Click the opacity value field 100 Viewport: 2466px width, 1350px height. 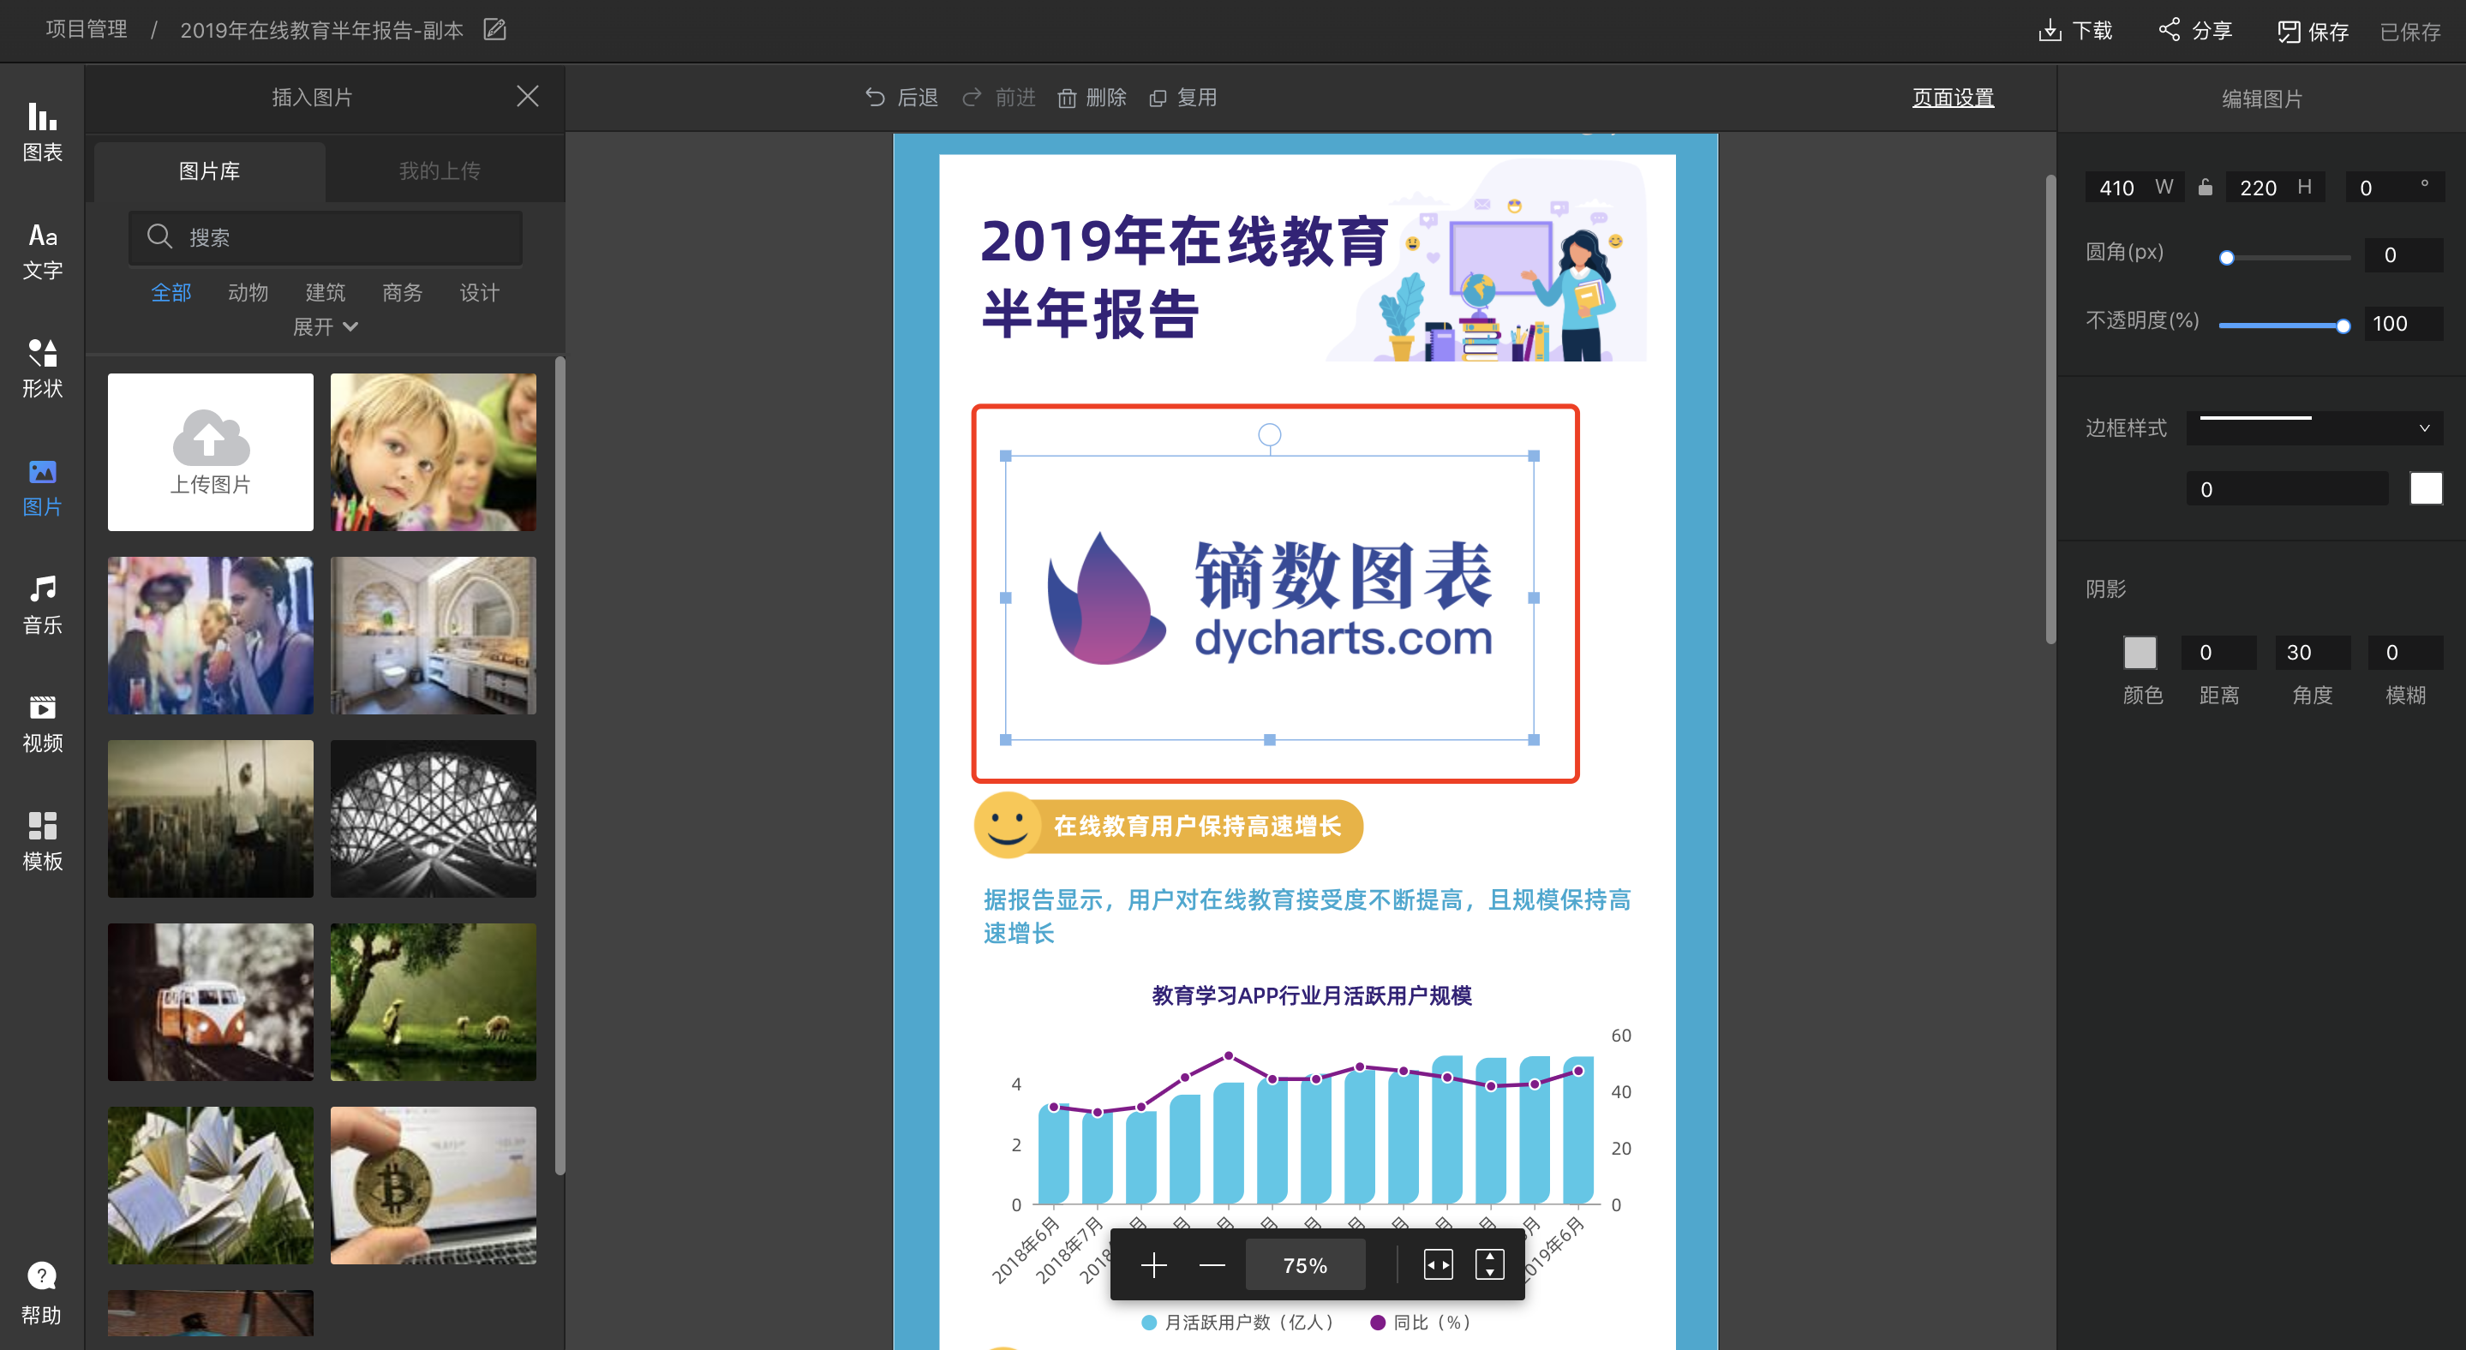click(2403, 324)
